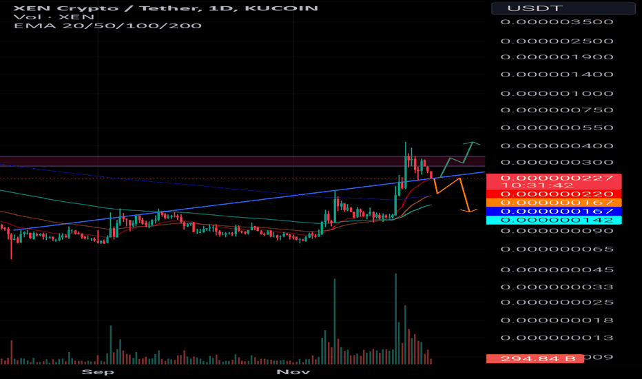
Task: Click the 0.000001900 price axis label
Action: point(557,57)
